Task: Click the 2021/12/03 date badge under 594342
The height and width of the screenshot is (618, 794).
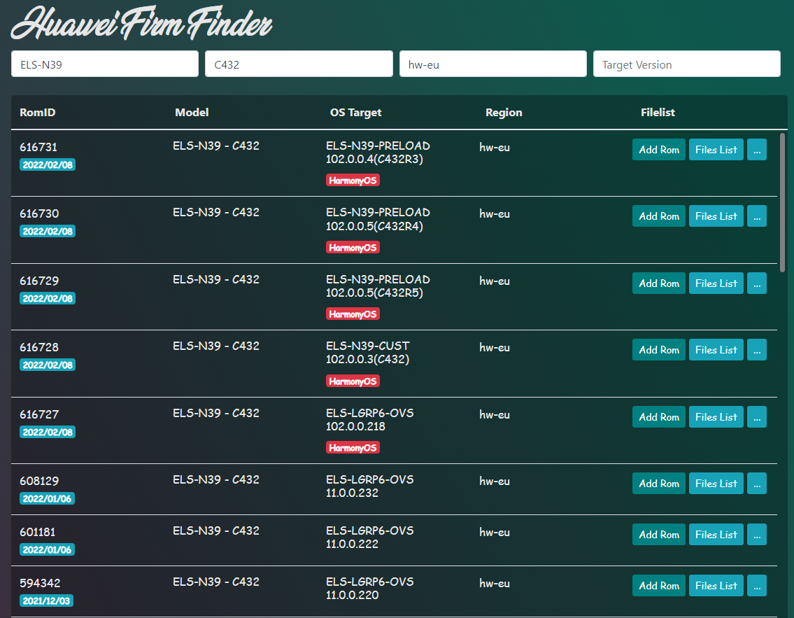Action: tap(47, 601)
